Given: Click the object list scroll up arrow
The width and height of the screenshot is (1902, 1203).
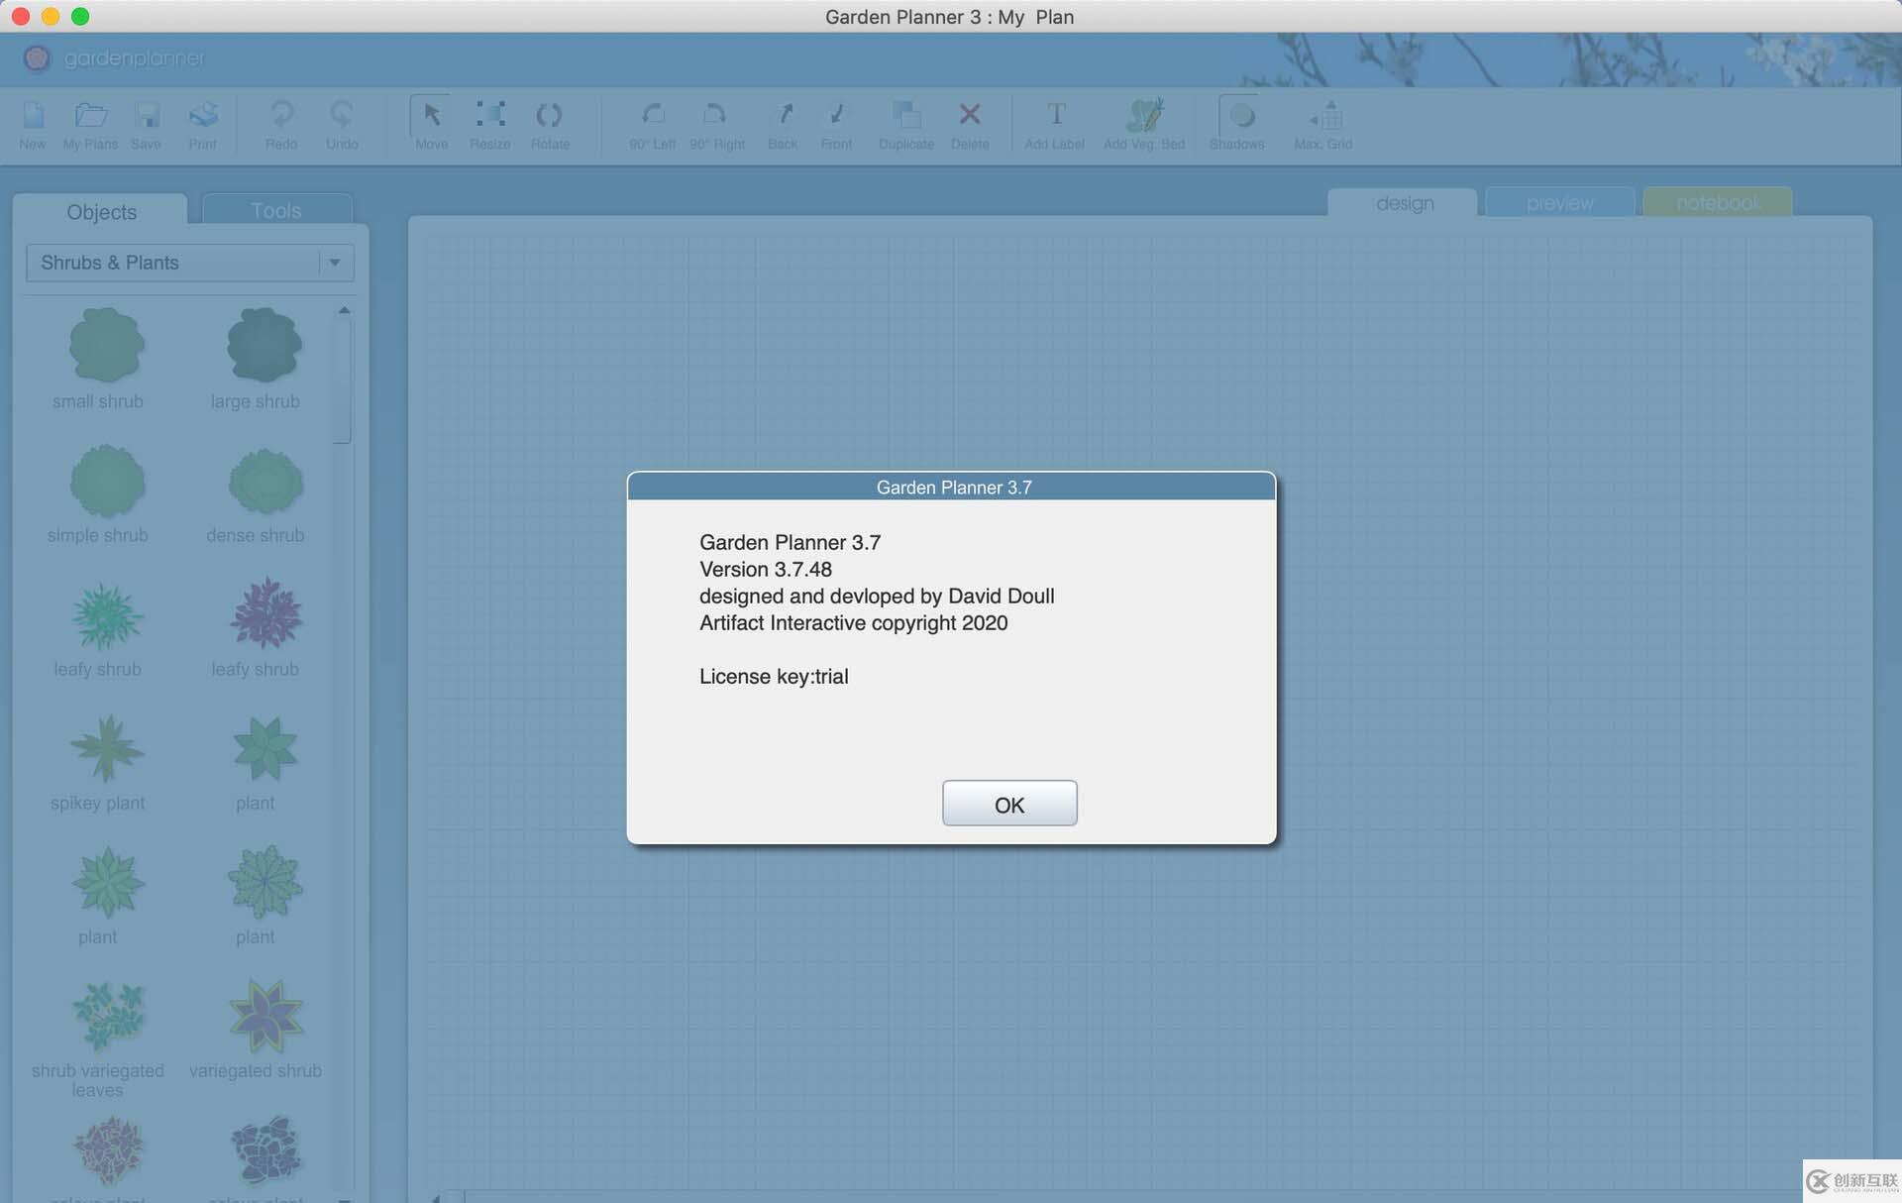Looking at the screenshot, I should [x=344, y=310].
